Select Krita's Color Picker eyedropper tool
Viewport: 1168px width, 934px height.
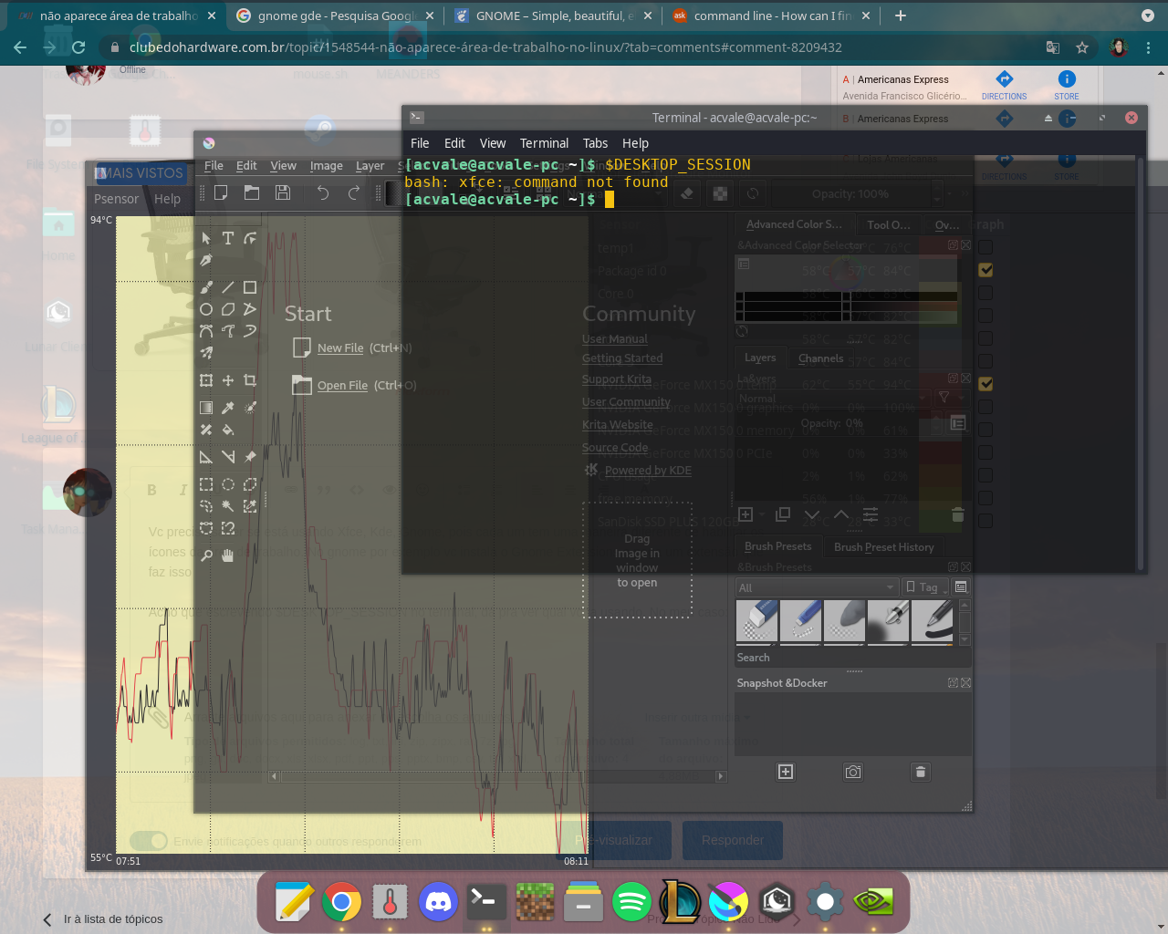pos(228,408)
